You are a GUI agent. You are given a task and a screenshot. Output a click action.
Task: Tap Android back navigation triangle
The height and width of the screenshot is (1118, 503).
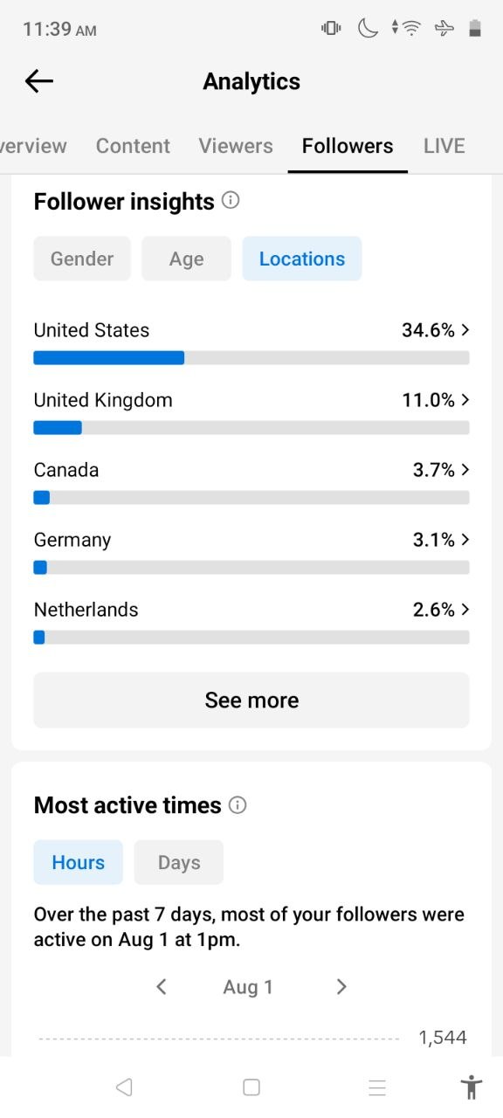[x=124, y=1087]
